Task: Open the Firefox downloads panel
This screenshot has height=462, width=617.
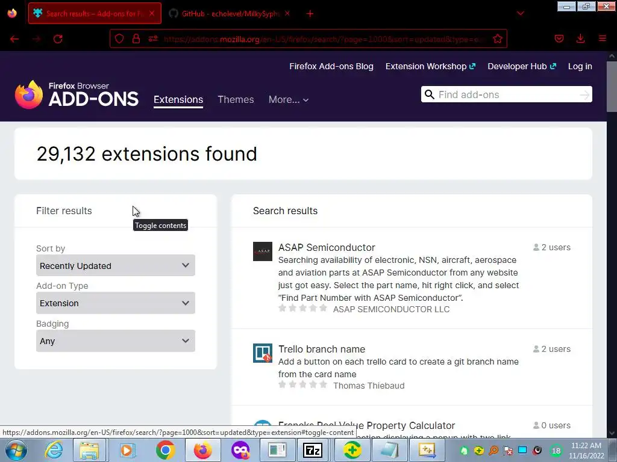Action: 580,38
